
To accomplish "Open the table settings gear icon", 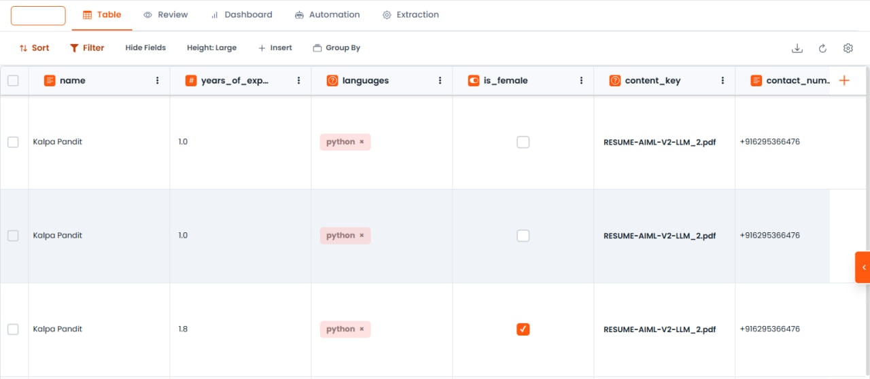I will click(x=848, y=48).
